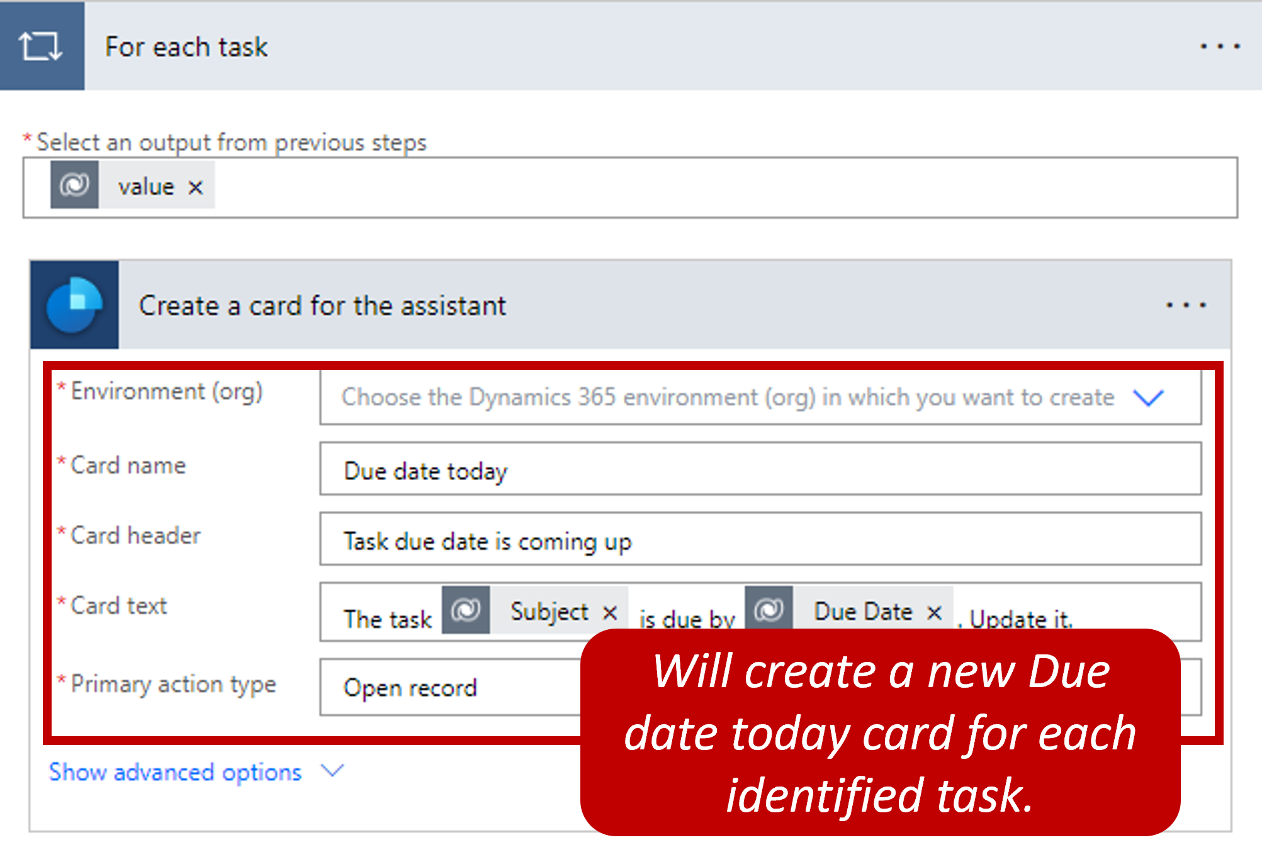Click the Dynamics 365 Sales Insights icon
The image size is (1262, 857).
[x=74, y=305]
